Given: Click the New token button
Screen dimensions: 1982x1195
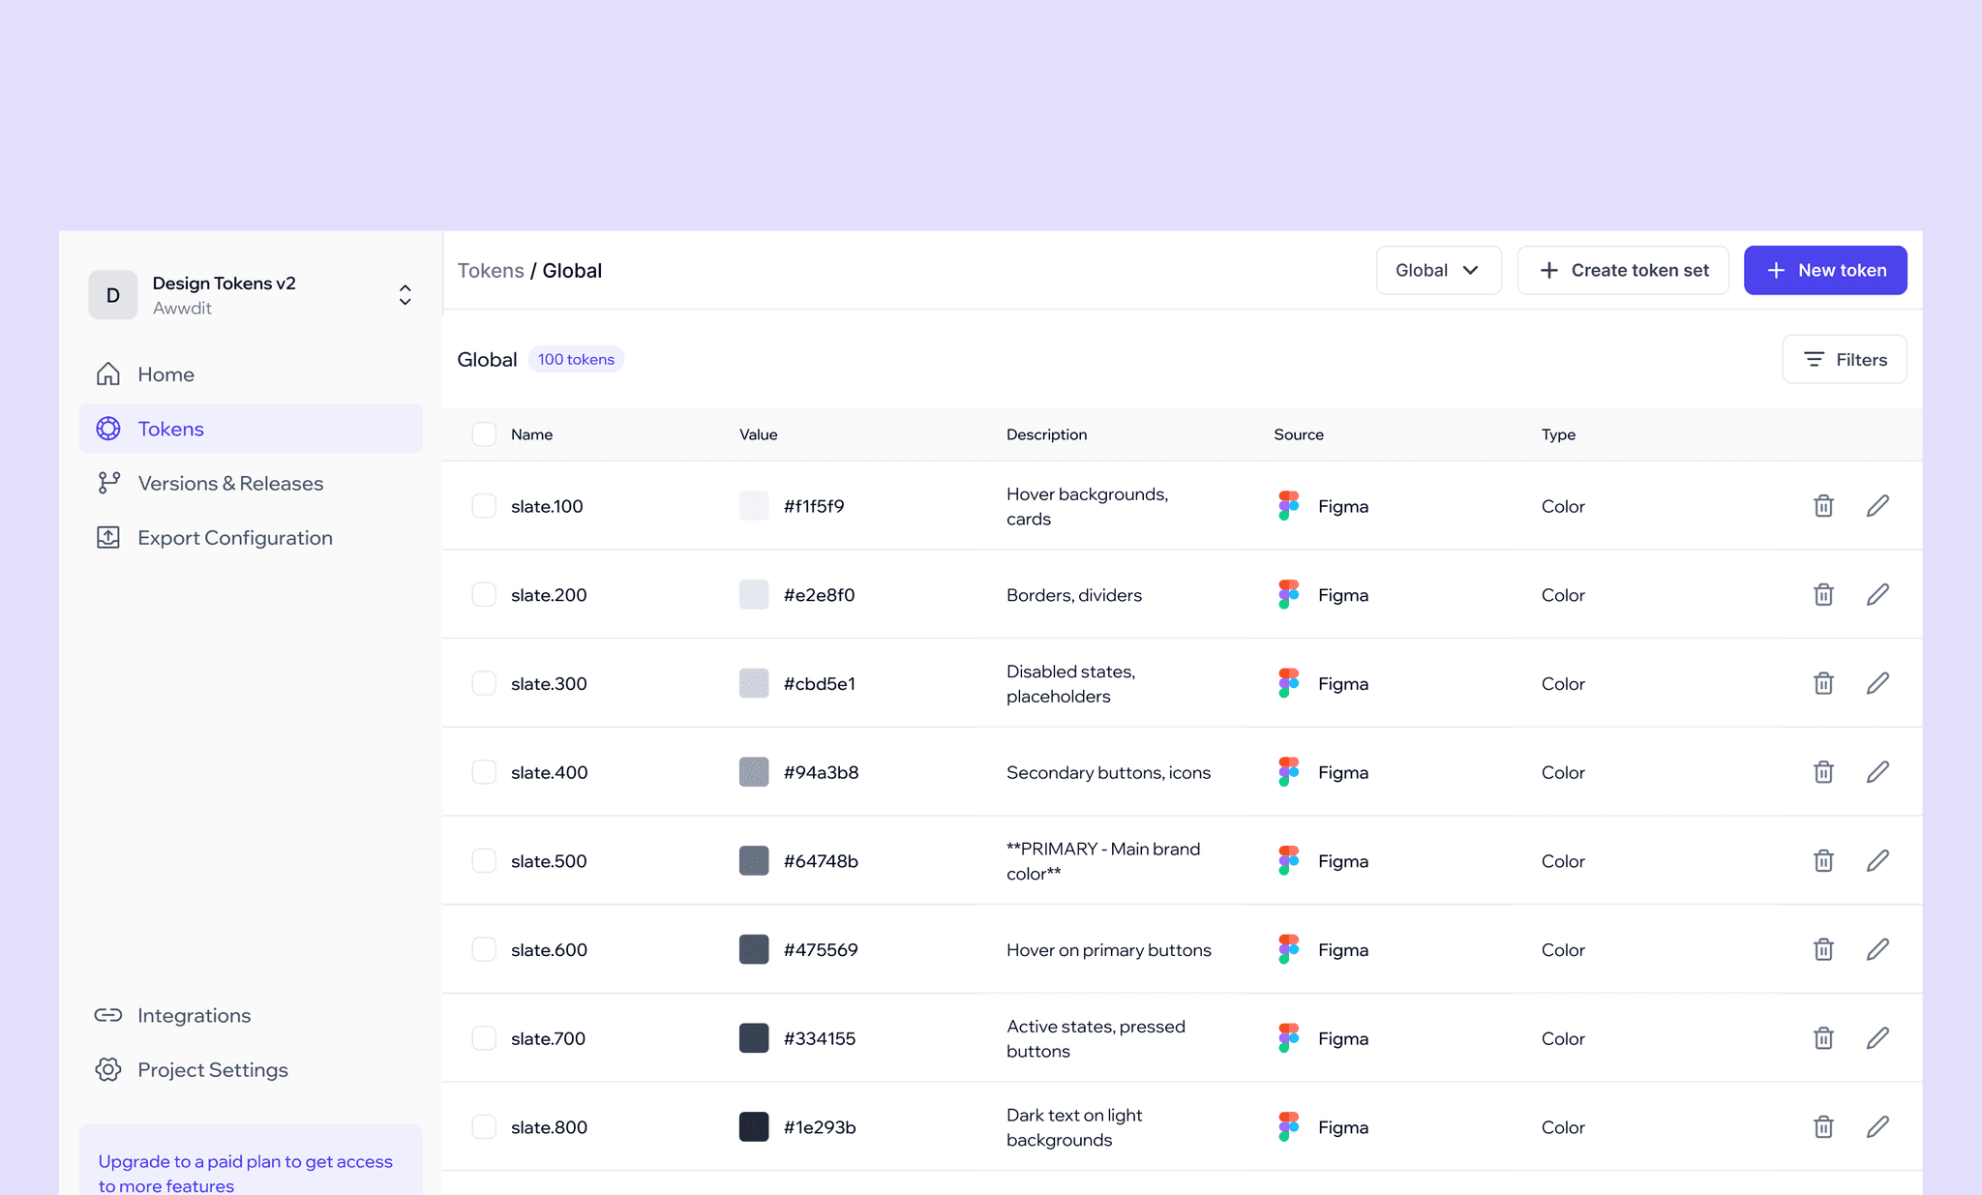Looking at the screenshot, I should (1825, 270).
